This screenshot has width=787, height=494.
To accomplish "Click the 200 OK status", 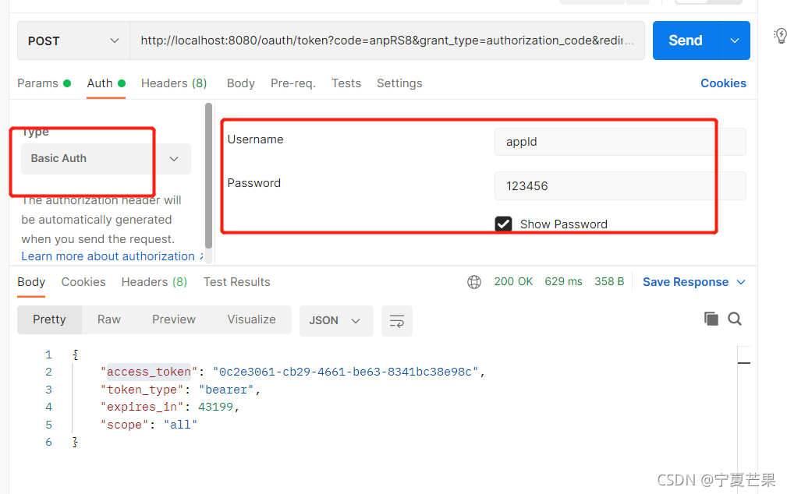I will click(x=513, y=281).
